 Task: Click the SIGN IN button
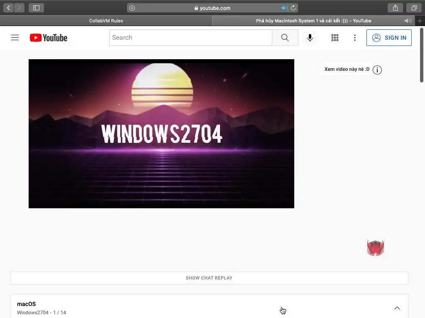tap(389, 38)
